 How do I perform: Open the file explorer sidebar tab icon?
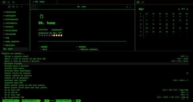[x=4, y=2]
